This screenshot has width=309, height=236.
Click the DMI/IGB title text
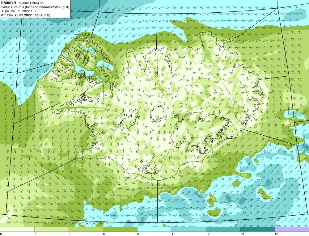pyautogui.click(x=8, y=3)
